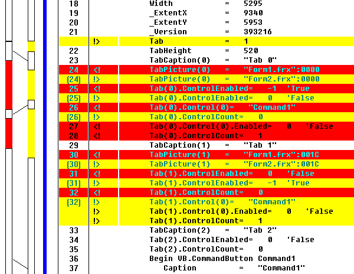Screen dimensions: 354x274
Task: Select red TabPicture(0) "Form1.frx":0000 line
Action: [237, 70]
